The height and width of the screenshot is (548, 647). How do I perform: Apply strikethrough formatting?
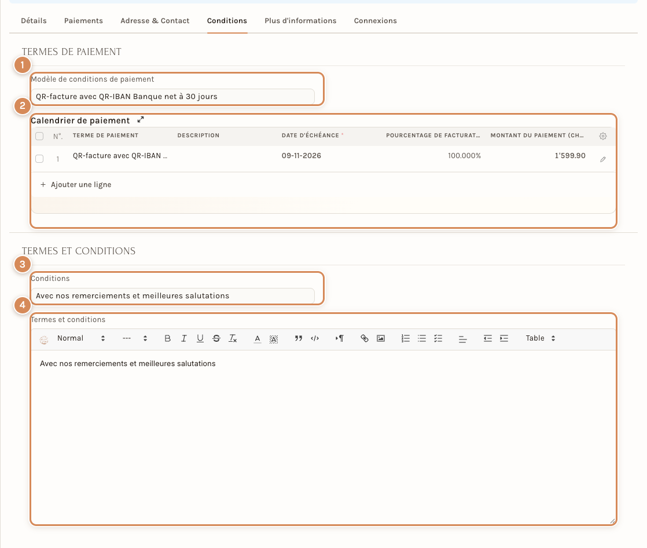pos(216,338)
